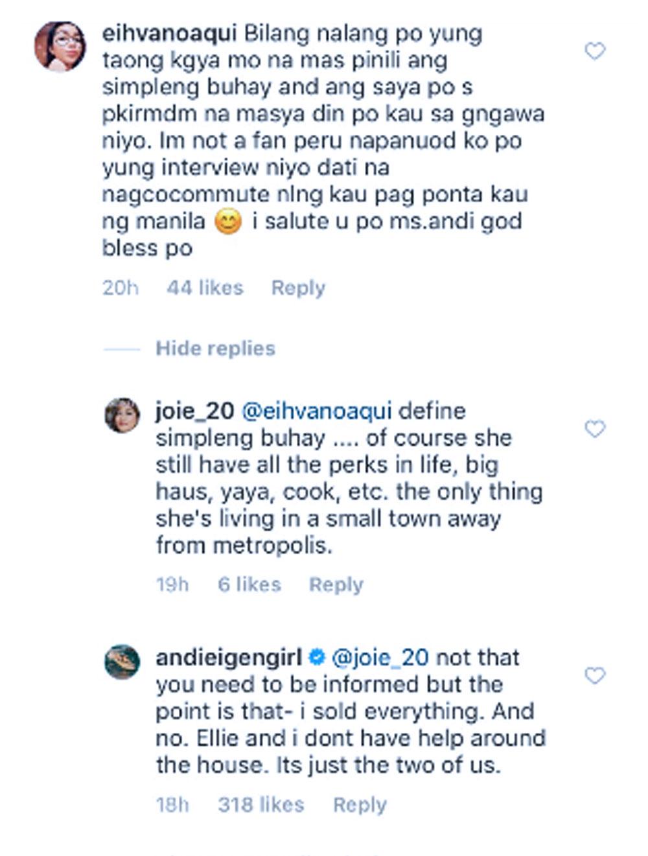Reply to the eihvanoaqui comment
This screenshot has width=648, height=856.
point(298,288)
